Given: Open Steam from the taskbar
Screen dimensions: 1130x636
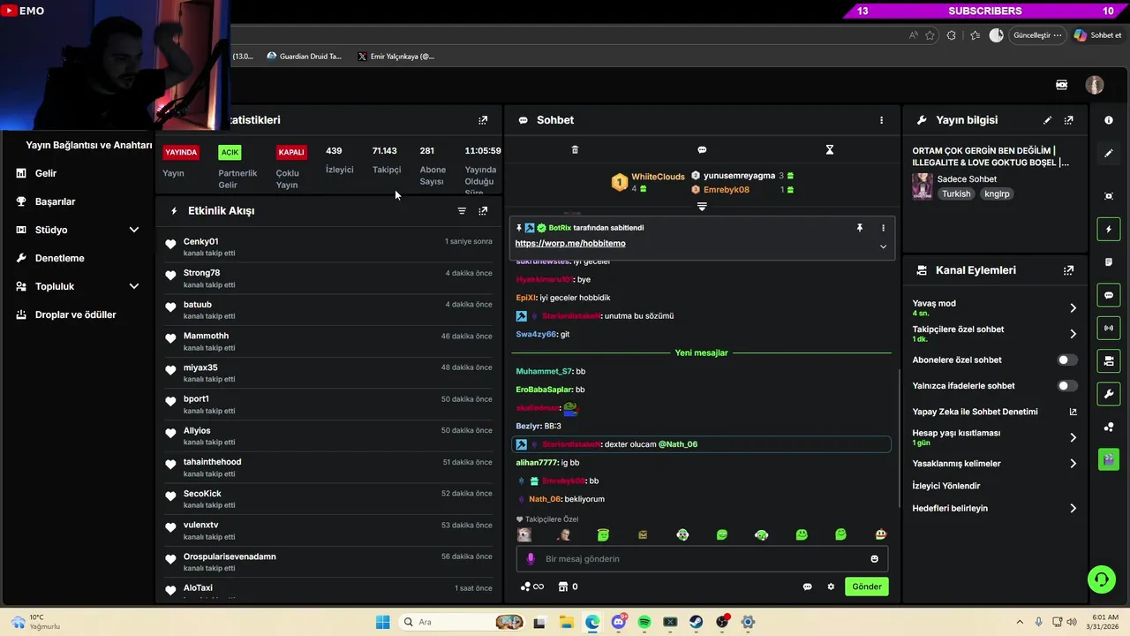Looking at the screenshot, I should click(x=697, y=622).
